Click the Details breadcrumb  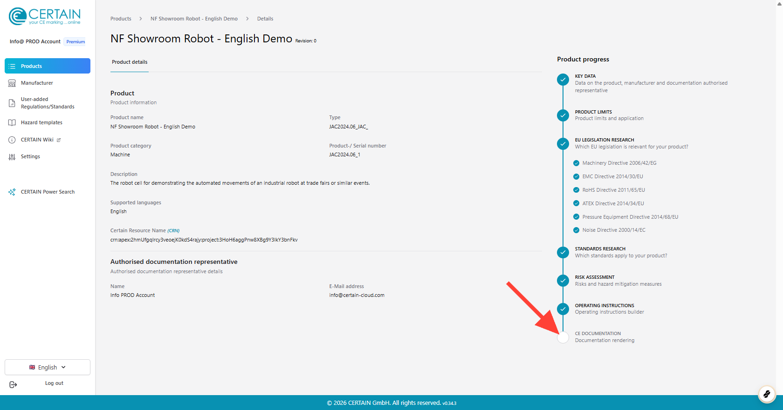[x=265, y=19]
